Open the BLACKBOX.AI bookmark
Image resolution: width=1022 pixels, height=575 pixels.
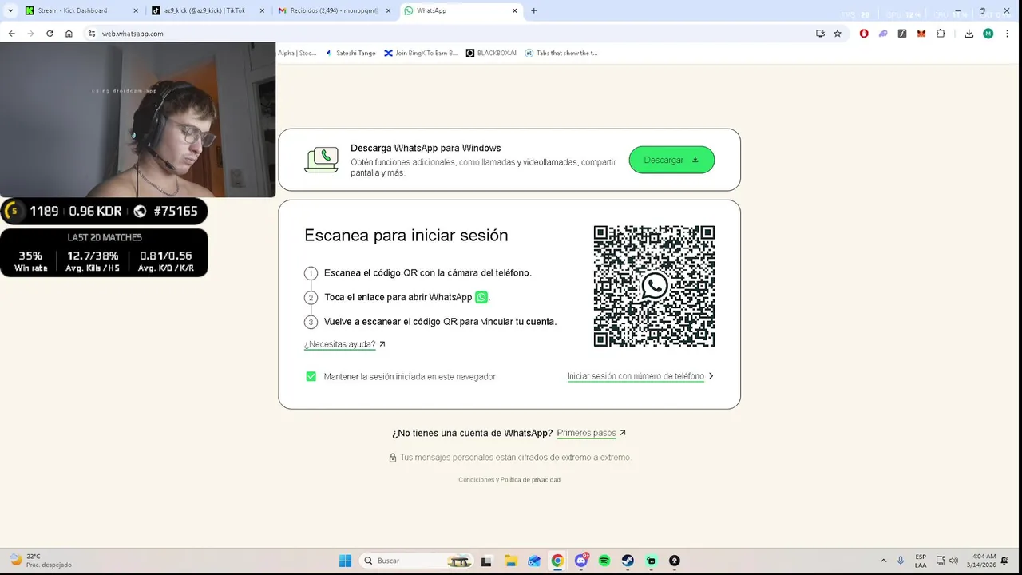pyautogui.click(x=491, y=53)
